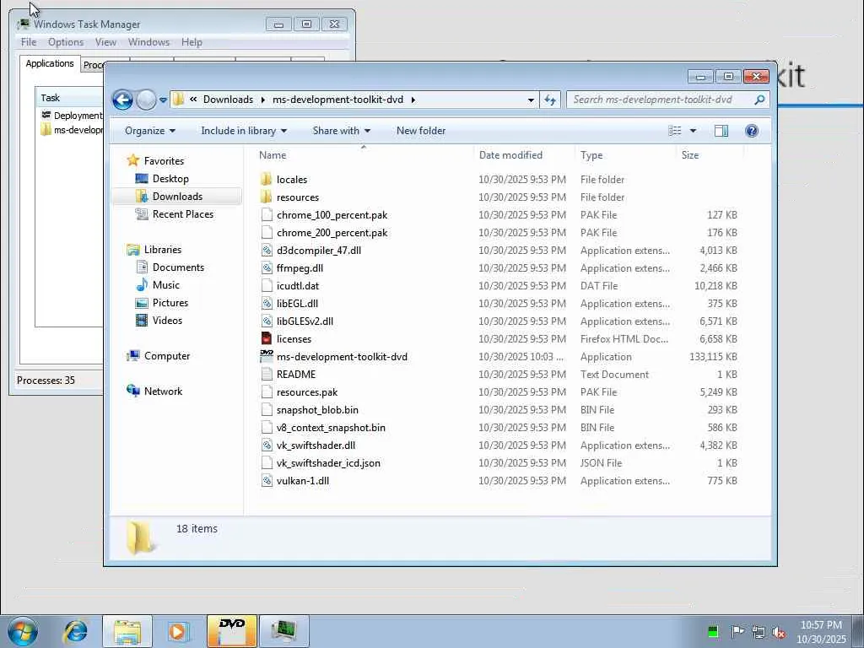Image resolution: width=864 pixels, height=648 pixels.
Task: Select the snapshot_blob.bin file
Action: coord(317,410)
